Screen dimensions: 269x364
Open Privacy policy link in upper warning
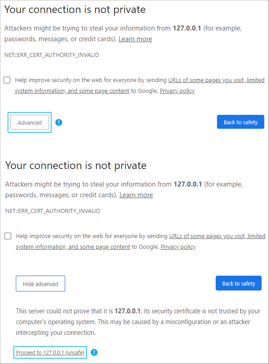(x=177, y=91)
